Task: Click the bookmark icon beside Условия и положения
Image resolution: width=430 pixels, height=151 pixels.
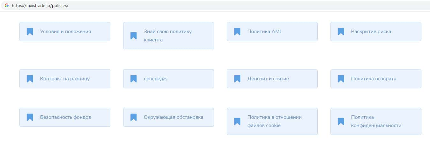Action: click(x=30, y=32)
